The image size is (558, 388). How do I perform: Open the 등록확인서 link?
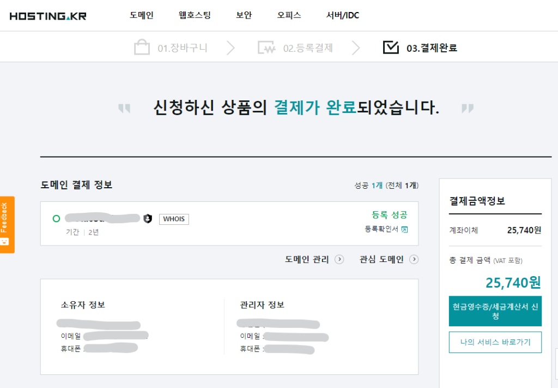tap(381, 229)
